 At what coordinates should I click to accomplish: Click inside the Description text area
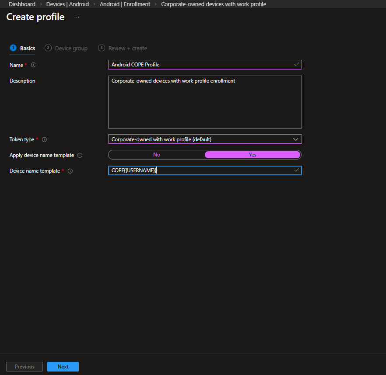204,105
